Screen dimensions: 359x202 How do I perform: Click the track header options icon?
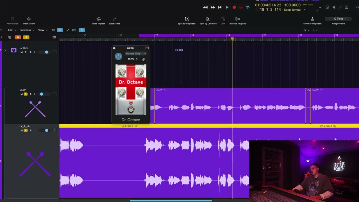54,37
